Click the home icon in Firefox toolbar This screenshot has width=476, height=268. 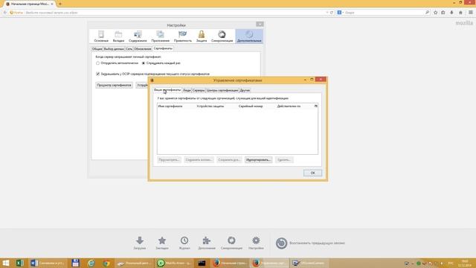click(460, 13)
